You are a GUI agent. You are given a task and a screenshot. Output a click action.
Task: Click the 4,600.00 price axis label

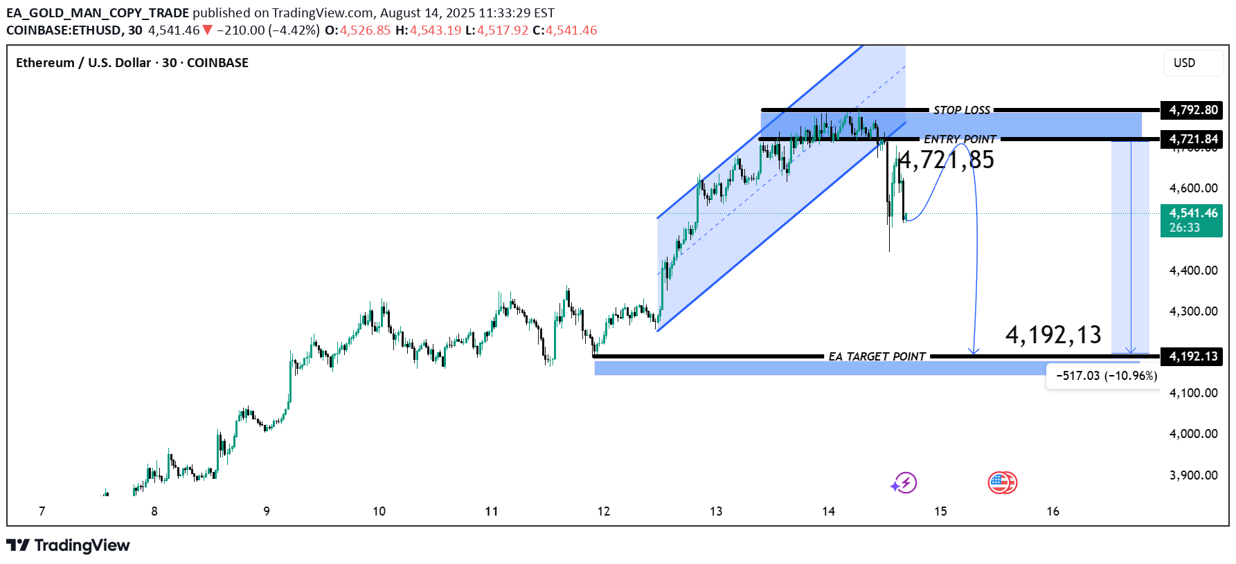coord(1193,188)
